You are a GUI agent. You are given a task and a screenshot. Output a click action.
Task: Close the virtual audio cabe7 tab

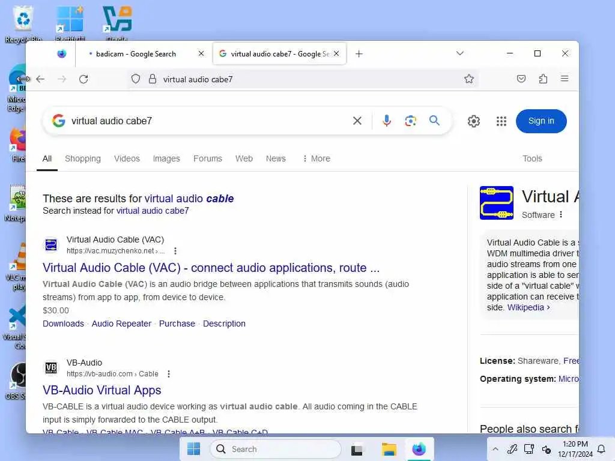[x=336, y=53]
